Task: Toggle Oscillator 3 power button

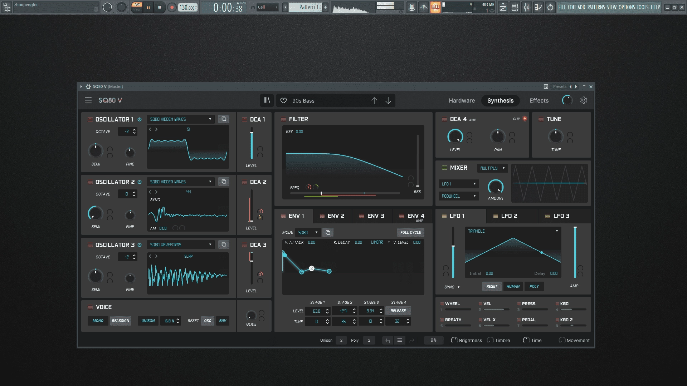Action: [x=140, y=245]
